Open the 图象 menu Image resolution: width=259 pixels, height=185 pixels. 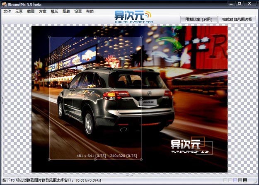pos(66,12)
